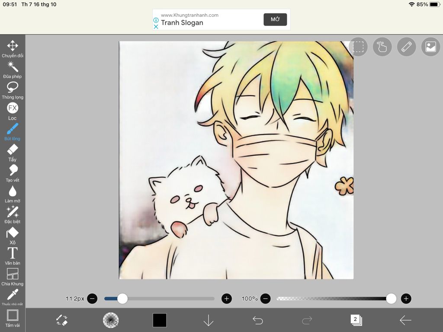Select the Tạo vết smudge tool

(13, 173)
